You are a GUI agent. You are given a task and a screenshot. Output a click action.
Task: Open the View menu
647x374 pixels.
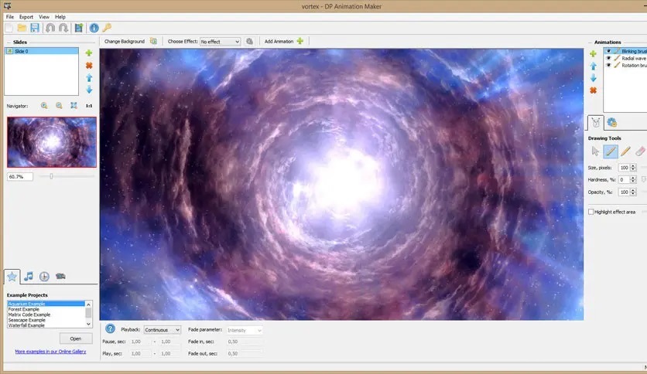click(x=44, y=17)
